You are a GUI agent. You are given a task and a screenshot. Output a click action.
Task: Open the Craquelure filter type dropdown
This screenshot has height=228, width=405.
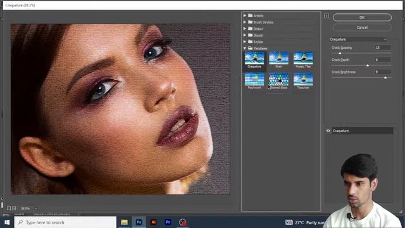point(358,39)
